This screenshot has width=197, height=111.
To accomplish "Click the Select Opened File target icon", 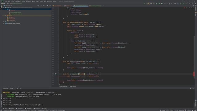I will coord(38,6).
